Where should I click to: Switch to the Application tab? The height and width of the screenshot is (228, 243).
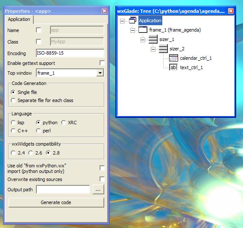(x=19, y=19)
